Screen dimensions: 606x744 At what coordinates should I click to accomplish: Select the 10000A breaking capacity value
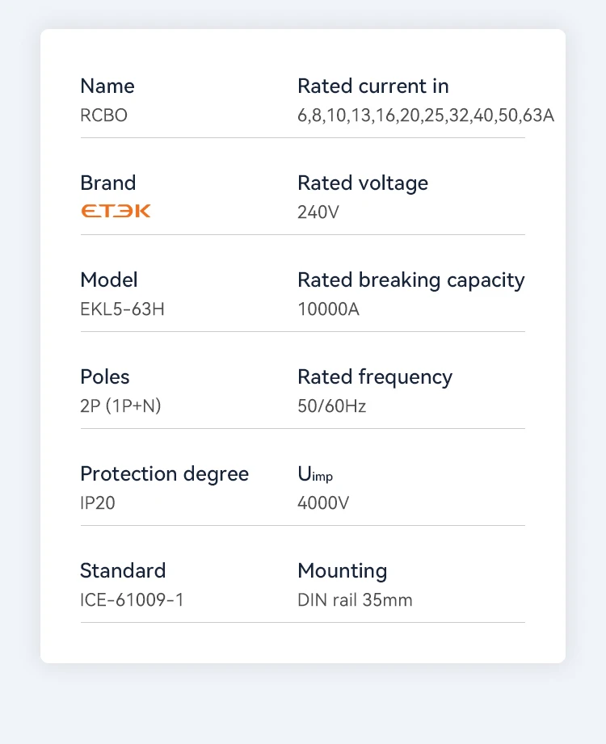328,309
